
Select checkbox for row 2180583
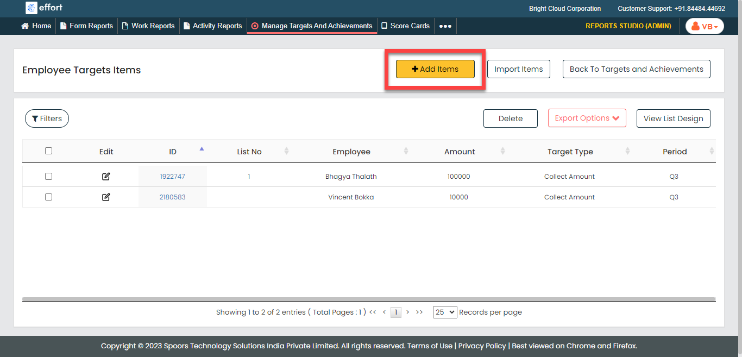point(48,197)
